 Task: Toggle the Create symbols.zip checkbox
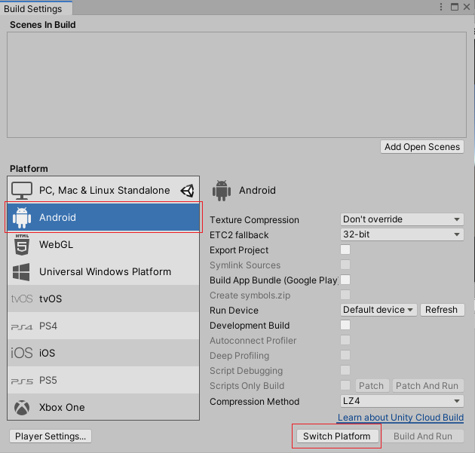345,295
